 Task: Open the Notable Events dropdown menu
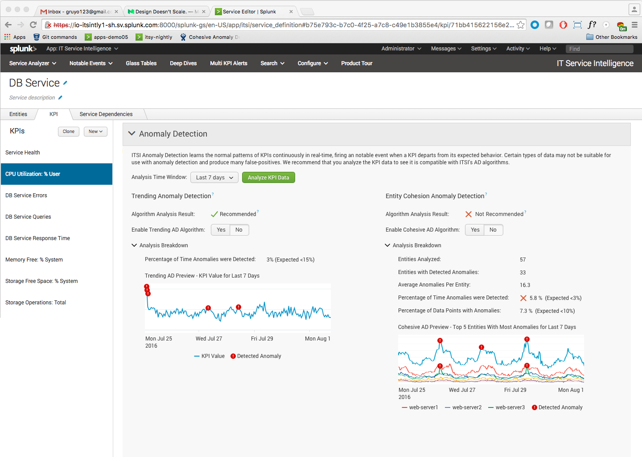(91, 63)
